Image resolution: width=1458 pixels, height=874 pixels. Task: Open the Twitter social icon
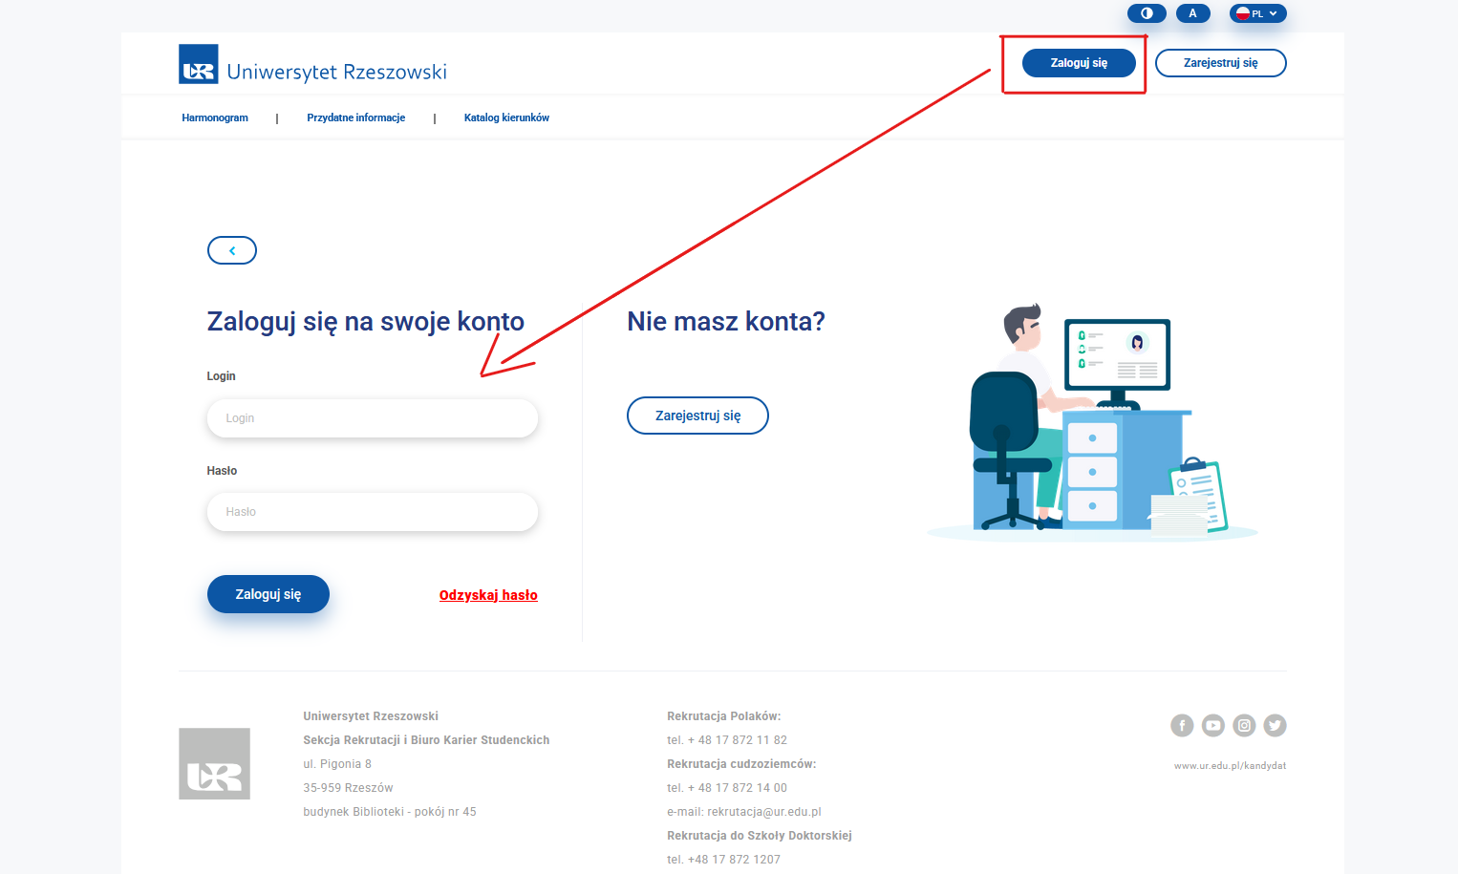coord(1275,726)
